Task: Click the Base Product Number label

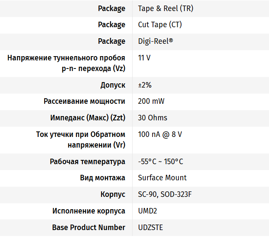Action: coord(88,228)
